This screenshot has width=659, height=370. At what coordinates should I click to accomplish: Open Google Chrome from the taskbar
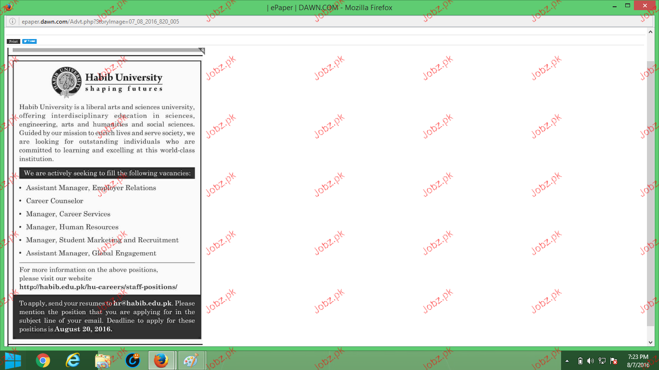[43, 360]
